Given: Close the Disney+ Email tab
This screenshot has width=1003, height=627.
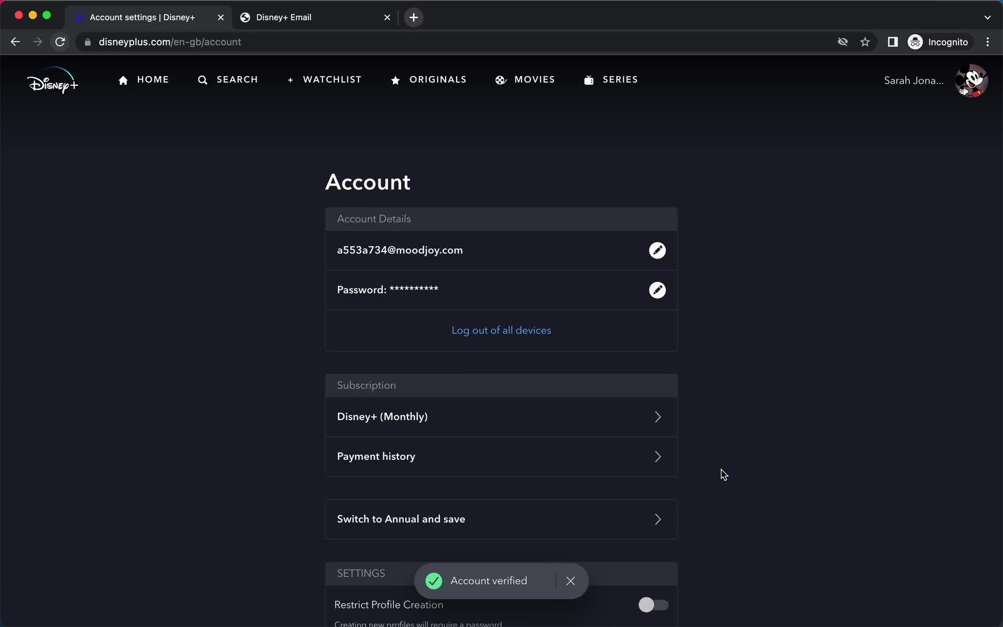Looking at the screenshot, I should click(387, 17).
